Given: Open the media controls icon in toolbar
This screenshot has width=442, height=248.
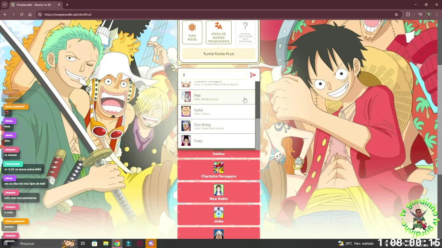Looking at the screenshot, I should [x=420, y=14].
